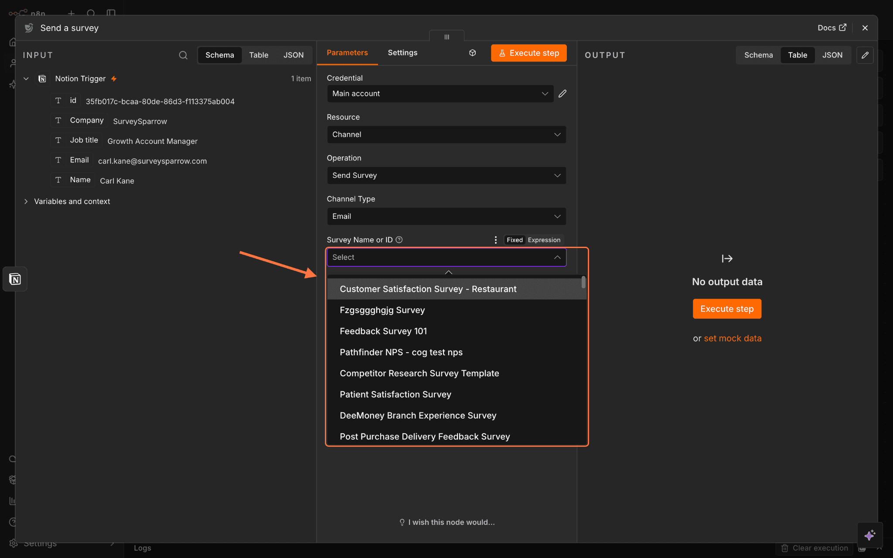Click the Logs panel label
The height and width of the screenshot is (558, 893).
pyautogui.click(x=142, y=548)
